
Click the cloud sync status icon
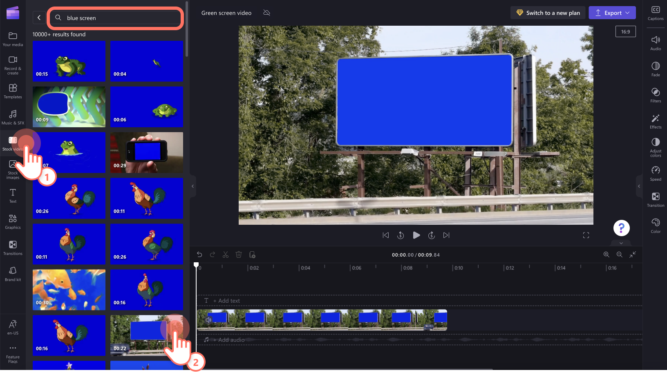pos(267,13)
